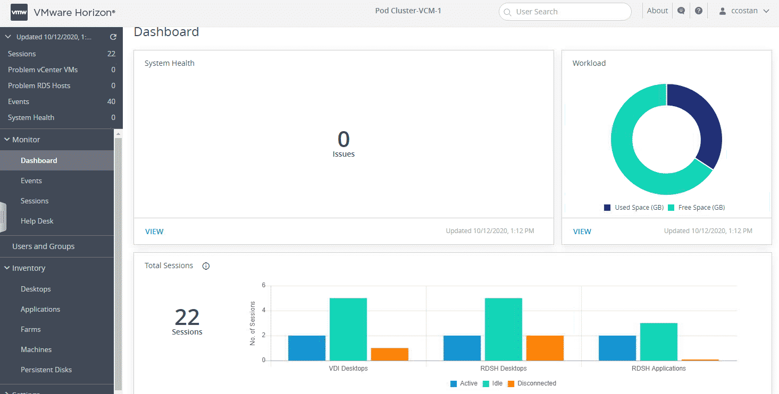Viewport: 779px width, 394px height.
Task: Toggle Used Space (GB) legend swatch
Action: pos(607,208)
